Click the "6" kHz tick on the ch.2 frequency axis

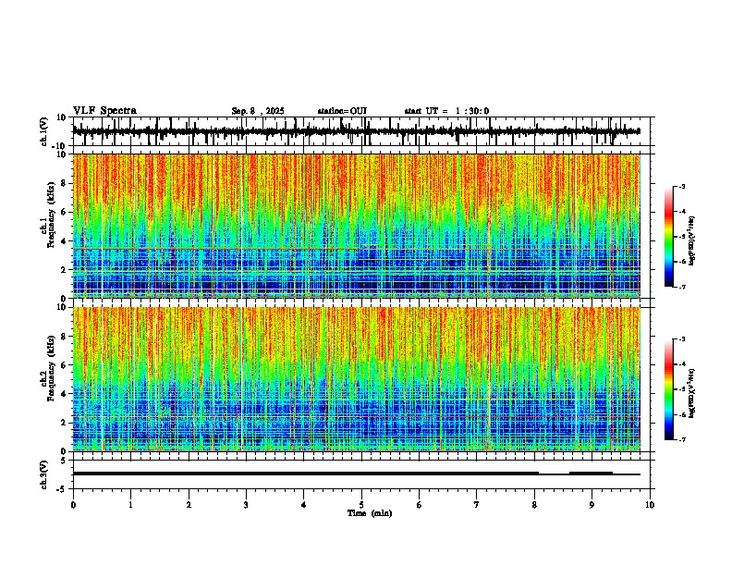click(65, 365)
